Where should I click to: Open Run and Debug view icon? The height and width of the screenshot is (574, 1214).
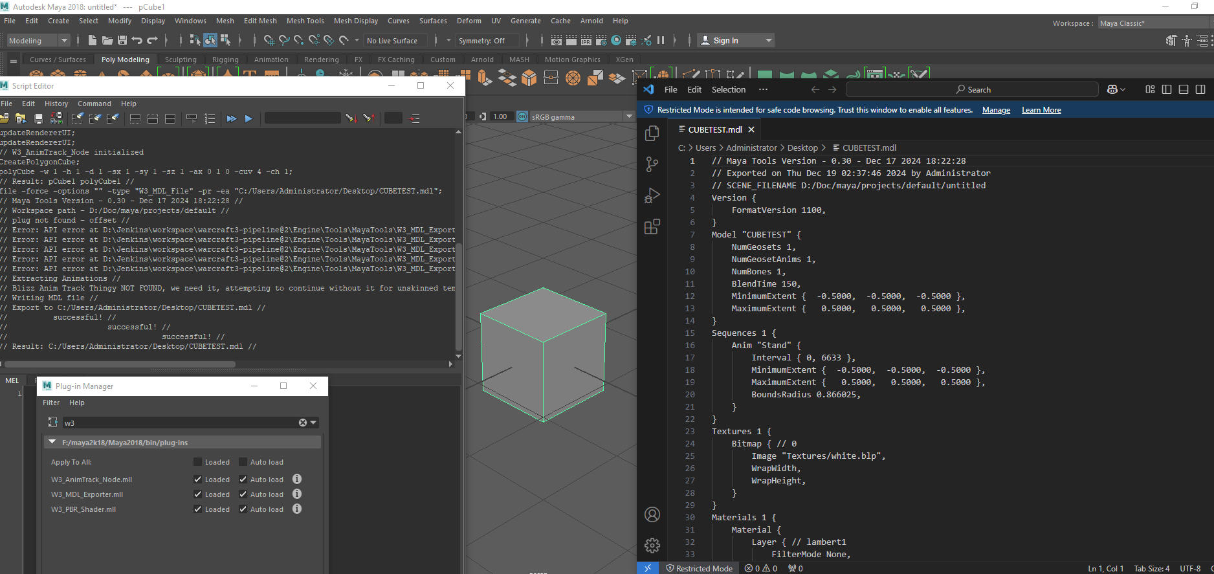[x=652, y=195]
